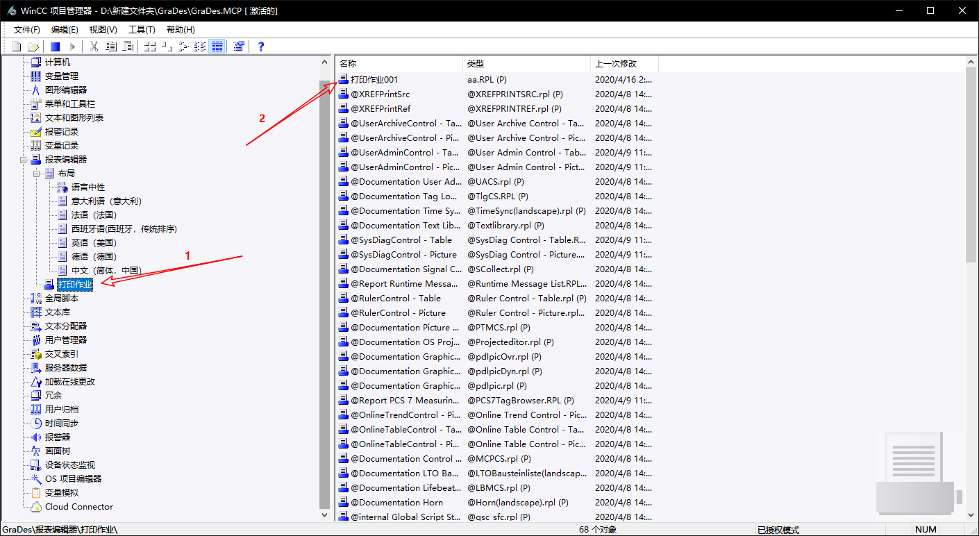Collapse the 布局 tree node
The height and width of the screenshot is (536, 979).
pos(36,174)
